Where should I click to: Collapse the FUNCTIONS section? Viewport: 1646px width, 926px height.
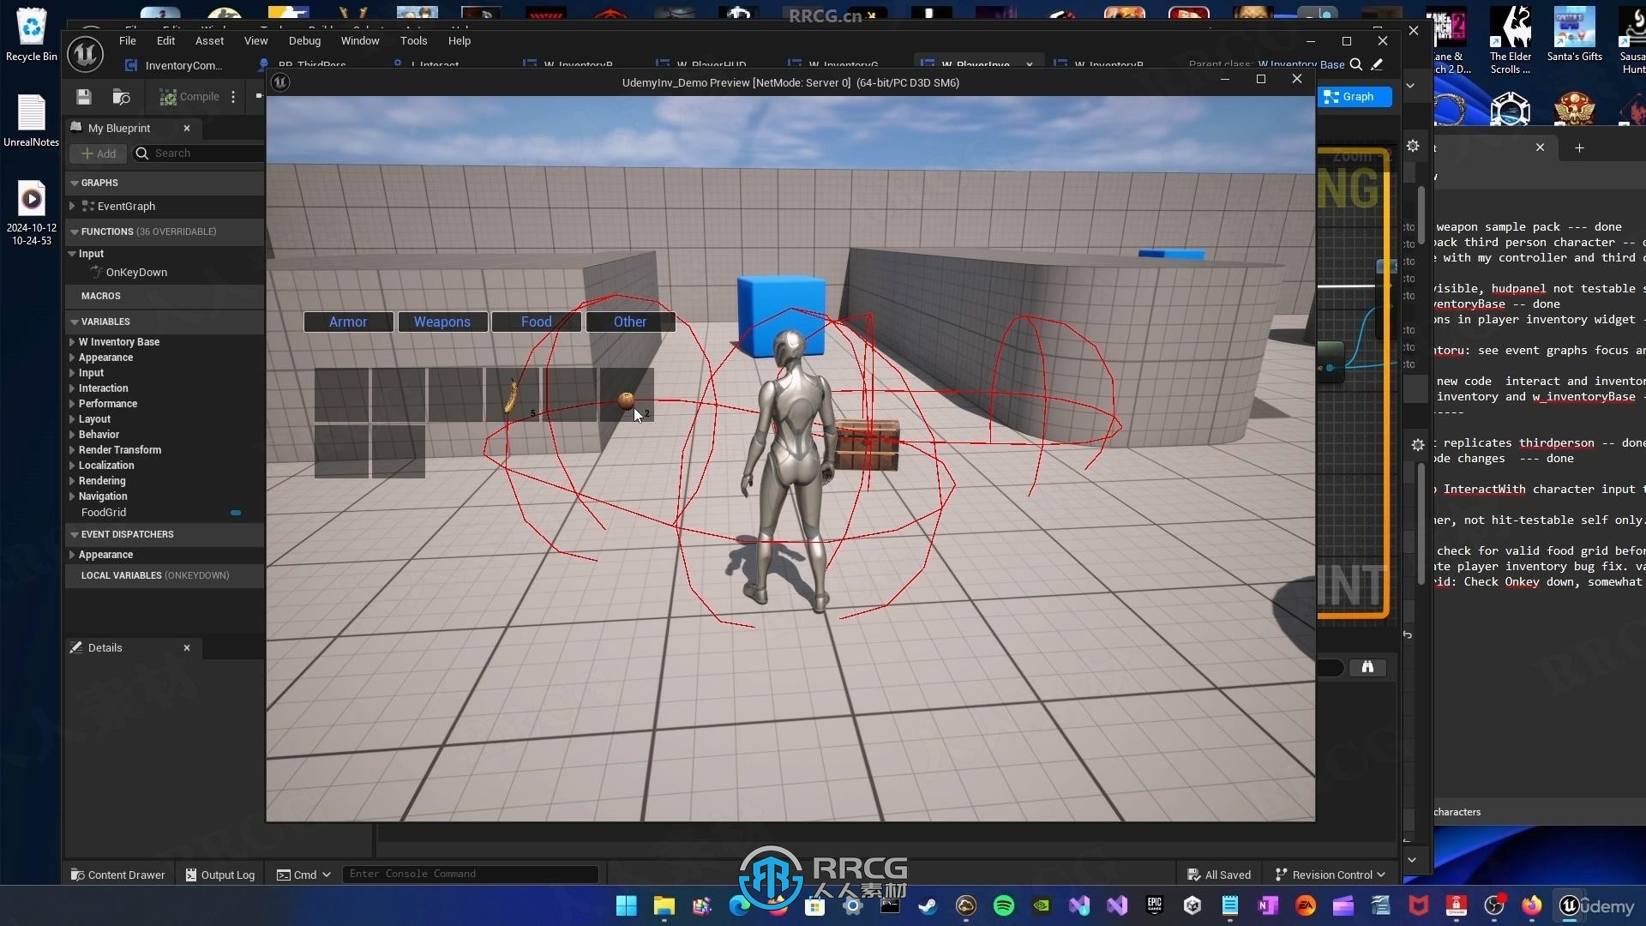[75, 231]
